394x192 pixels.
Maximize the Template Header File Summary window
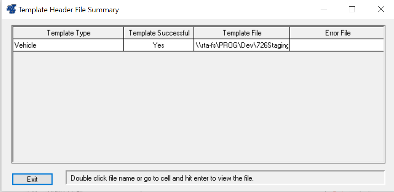click(352, 9)
